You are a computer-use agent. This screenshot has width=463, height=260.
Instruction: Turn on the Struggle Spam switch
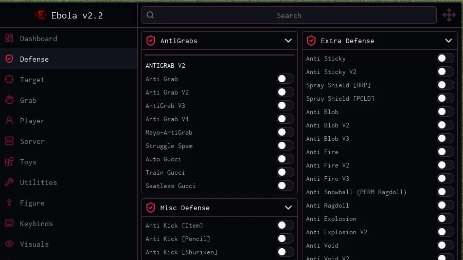[x=285, y=145]
